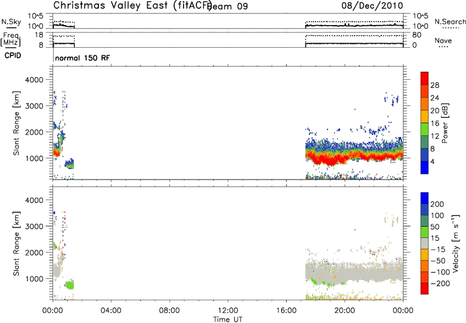Image resolution: width=466 pixels, height=323 pixels.
Task: Click the 08:00 time axis label
Action: click(170, 311)
